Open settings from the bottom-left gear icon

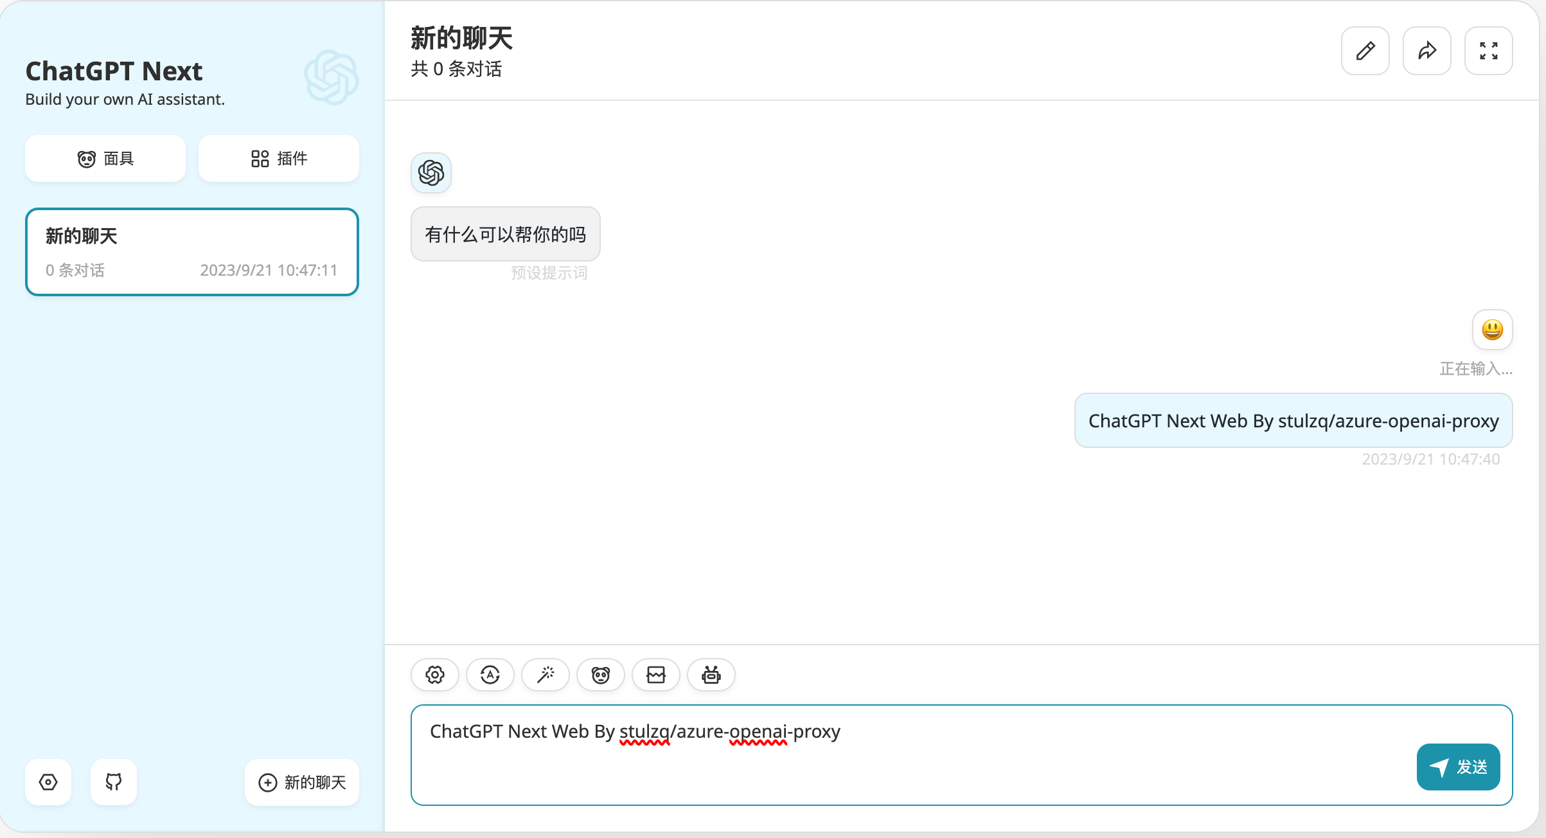[48, 782]
